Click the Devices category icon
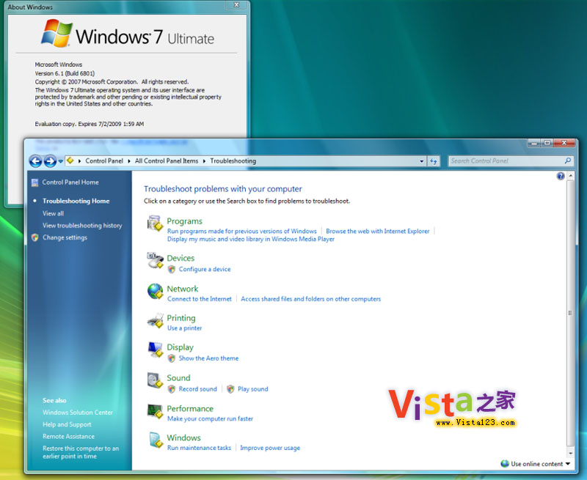The width and height of the screenshot is (587, 480). pyautogui.click(x=155, y=260)
